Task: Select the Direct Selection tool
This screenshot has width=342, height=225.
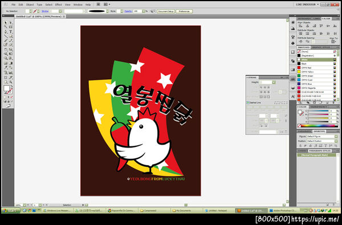Action: (x=11, y=23)
